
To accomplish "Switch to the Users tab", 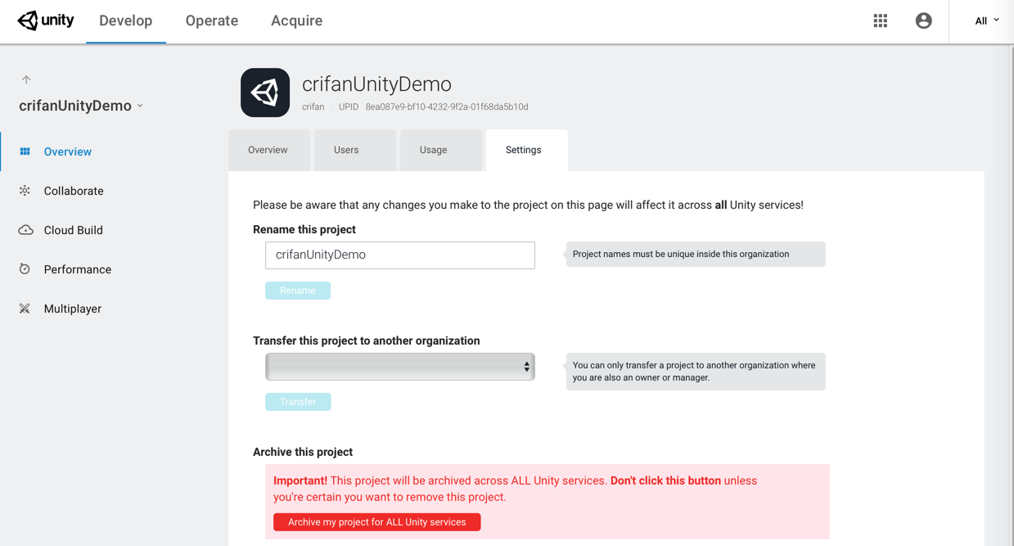I will [x=346, y=150].
